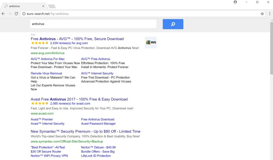Maximize the Chrome window
The width and height of the screenshot is (273, 160).
click(x=257, y=2)
